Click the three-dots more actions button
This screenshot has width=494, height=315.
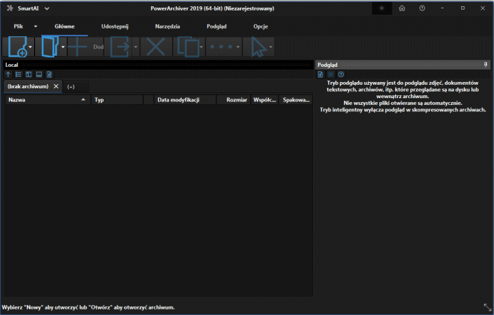[x=221, y=47]
